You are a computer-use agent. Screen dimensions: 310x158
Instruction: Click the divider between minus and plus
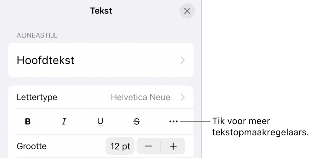pyautogui.click(x=161, y=146)
